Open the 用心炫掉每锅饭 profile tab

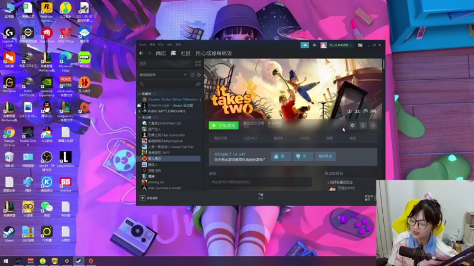pyautogui.click(x=214, y=53)
